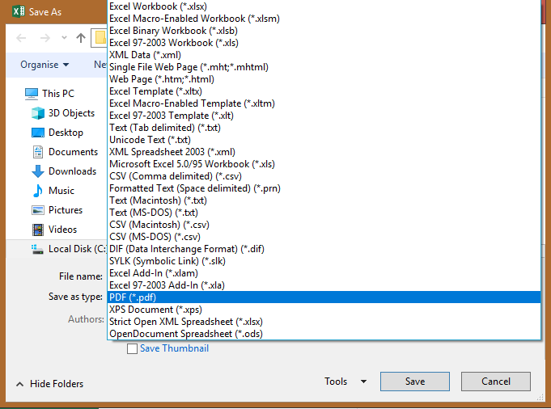
Task: Choose CSV (Comma delimited) (*.csv)
Action: pos(324,176)
